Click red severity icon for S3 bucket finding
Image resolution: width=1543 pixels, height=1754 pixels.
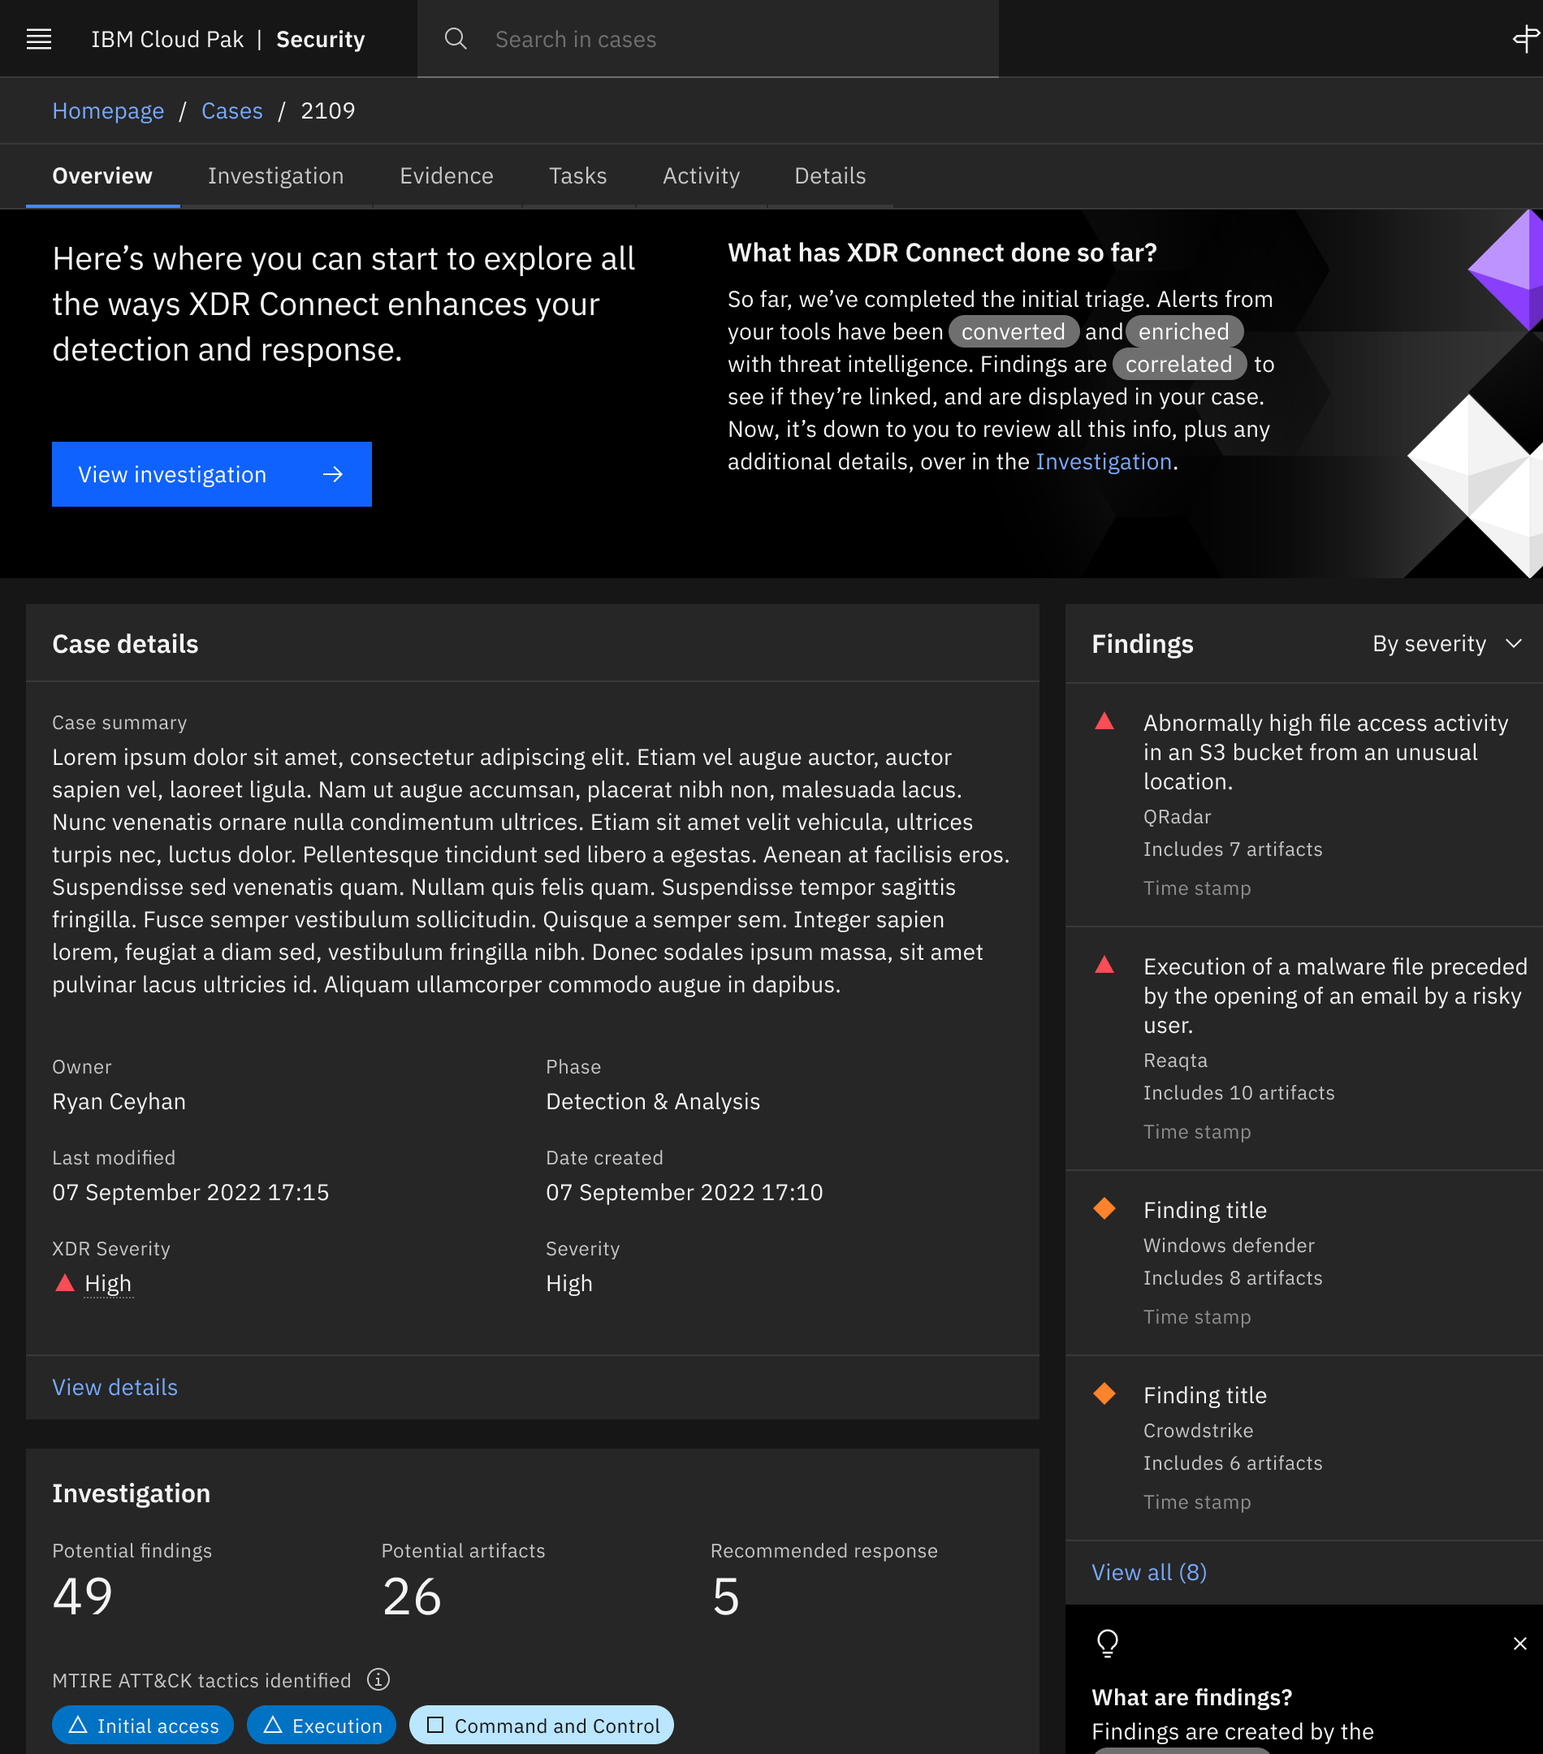click(1104, 722)
